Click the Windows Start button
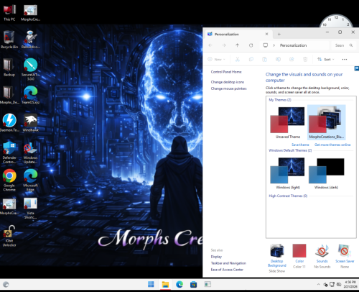359x292 pixels. (x=151, y=285)
